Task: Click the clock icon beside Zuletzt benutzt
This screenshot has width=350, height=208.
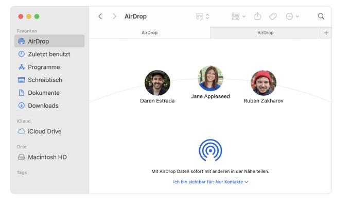Action: click(22, 54)
